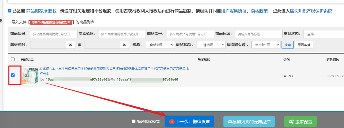Open the 来源 dropdown

[160, 45]
